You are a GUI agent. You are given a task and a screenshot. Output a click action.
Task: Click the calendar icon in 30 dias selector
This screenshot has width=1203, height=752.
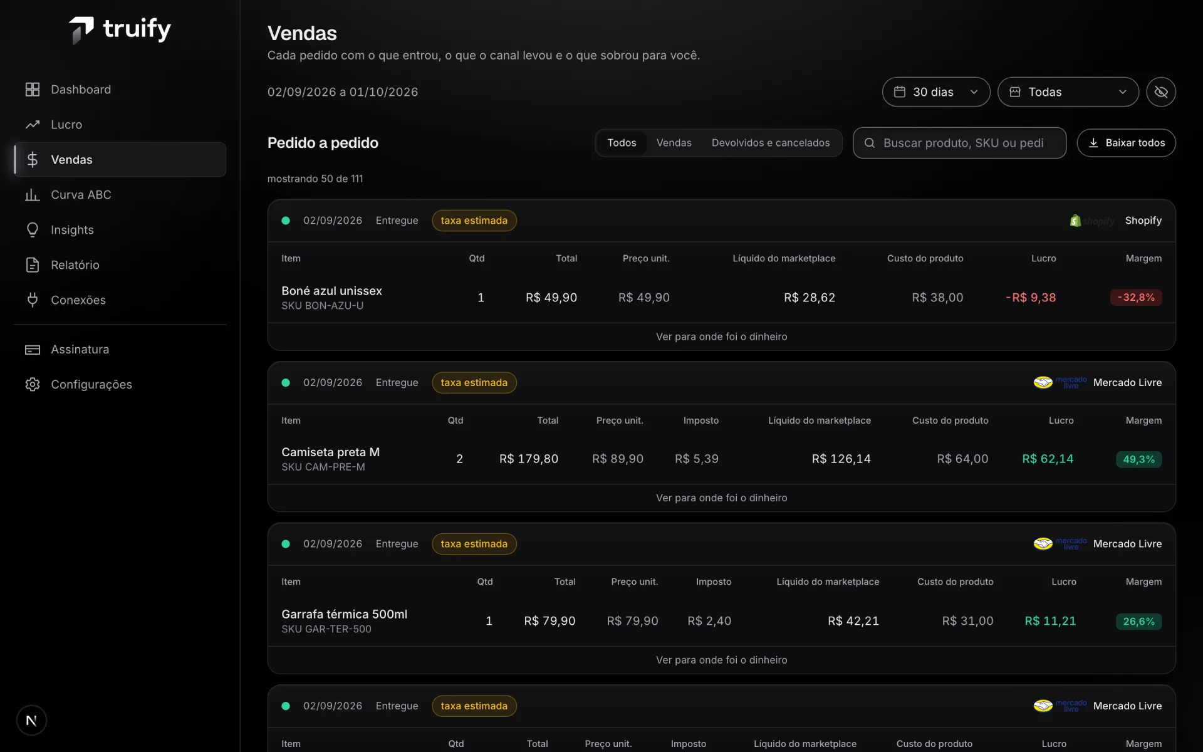coord(900,92)
